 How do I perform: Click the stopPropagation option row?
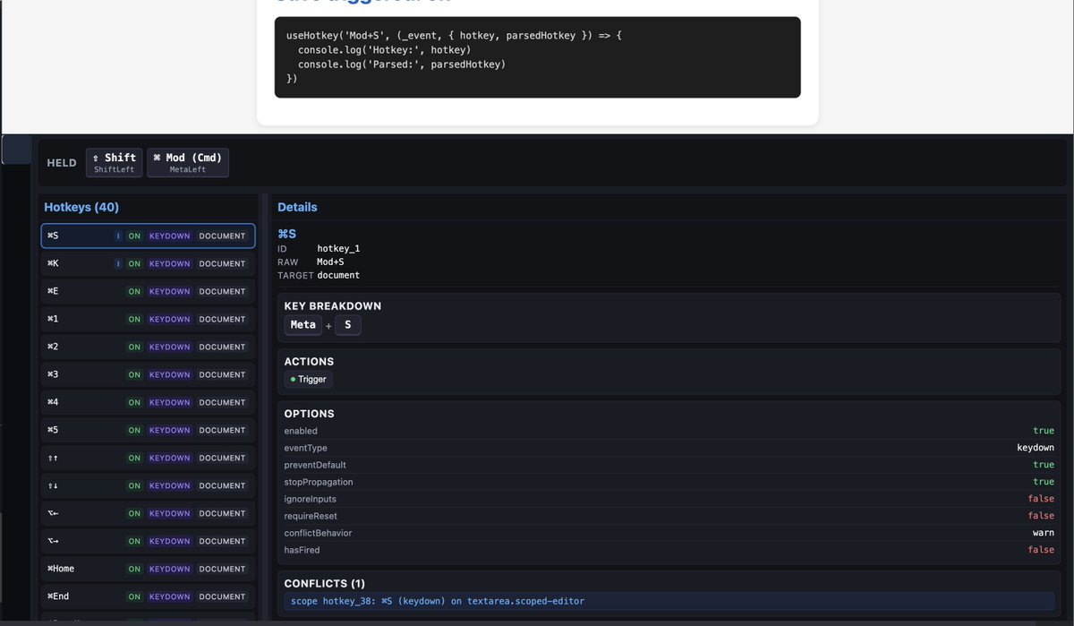[669, 482]
